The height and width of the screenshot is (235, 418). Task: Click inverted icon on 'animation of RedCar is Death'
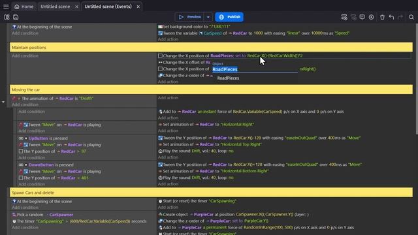(14, 99)
